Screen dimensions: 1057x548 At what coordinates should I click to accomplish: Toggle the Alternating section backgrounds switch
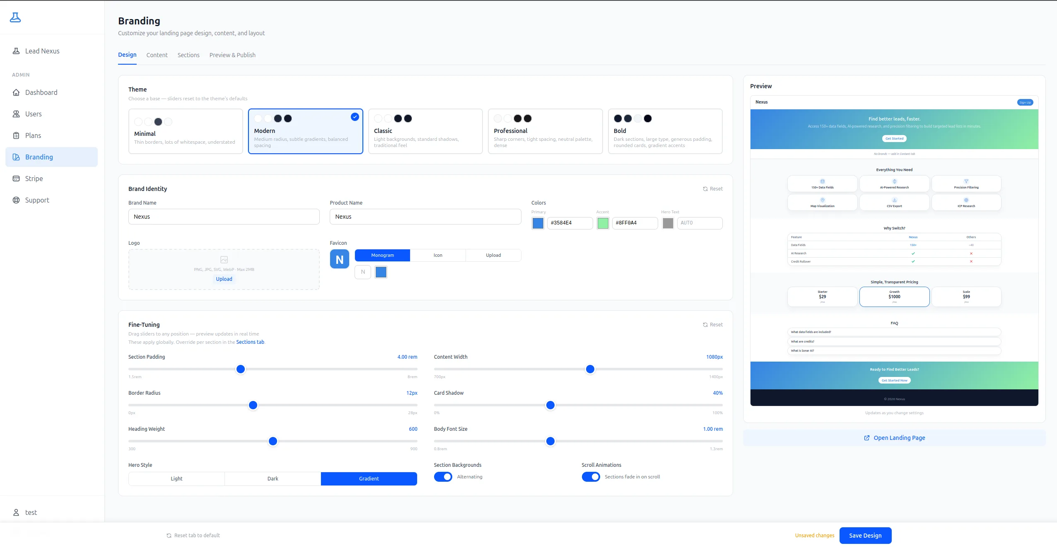click(x=443, y=477)
